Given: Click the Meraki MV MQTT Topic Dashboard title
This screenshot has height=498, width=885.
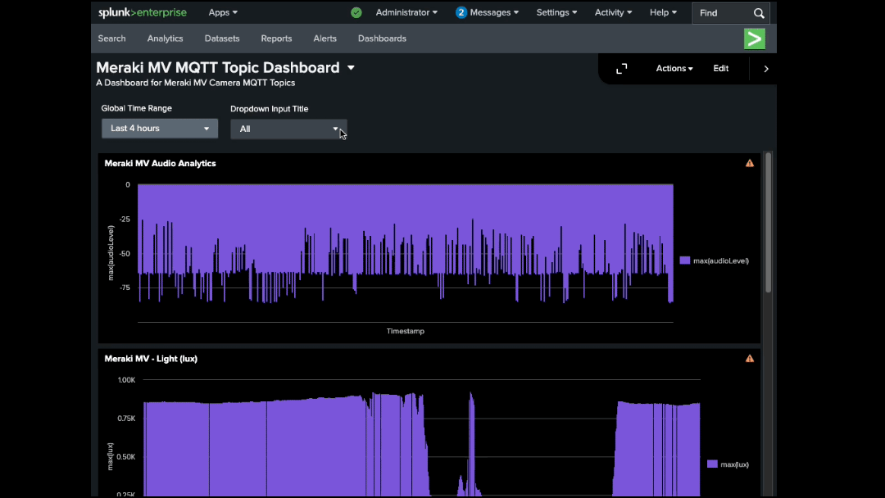Looking at the screenshot, I should pos(218,68).
